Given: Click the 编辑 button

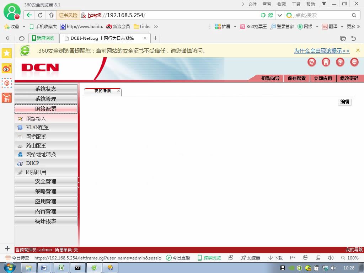Looking at the screenshot, I should click(x=345, y=102).
